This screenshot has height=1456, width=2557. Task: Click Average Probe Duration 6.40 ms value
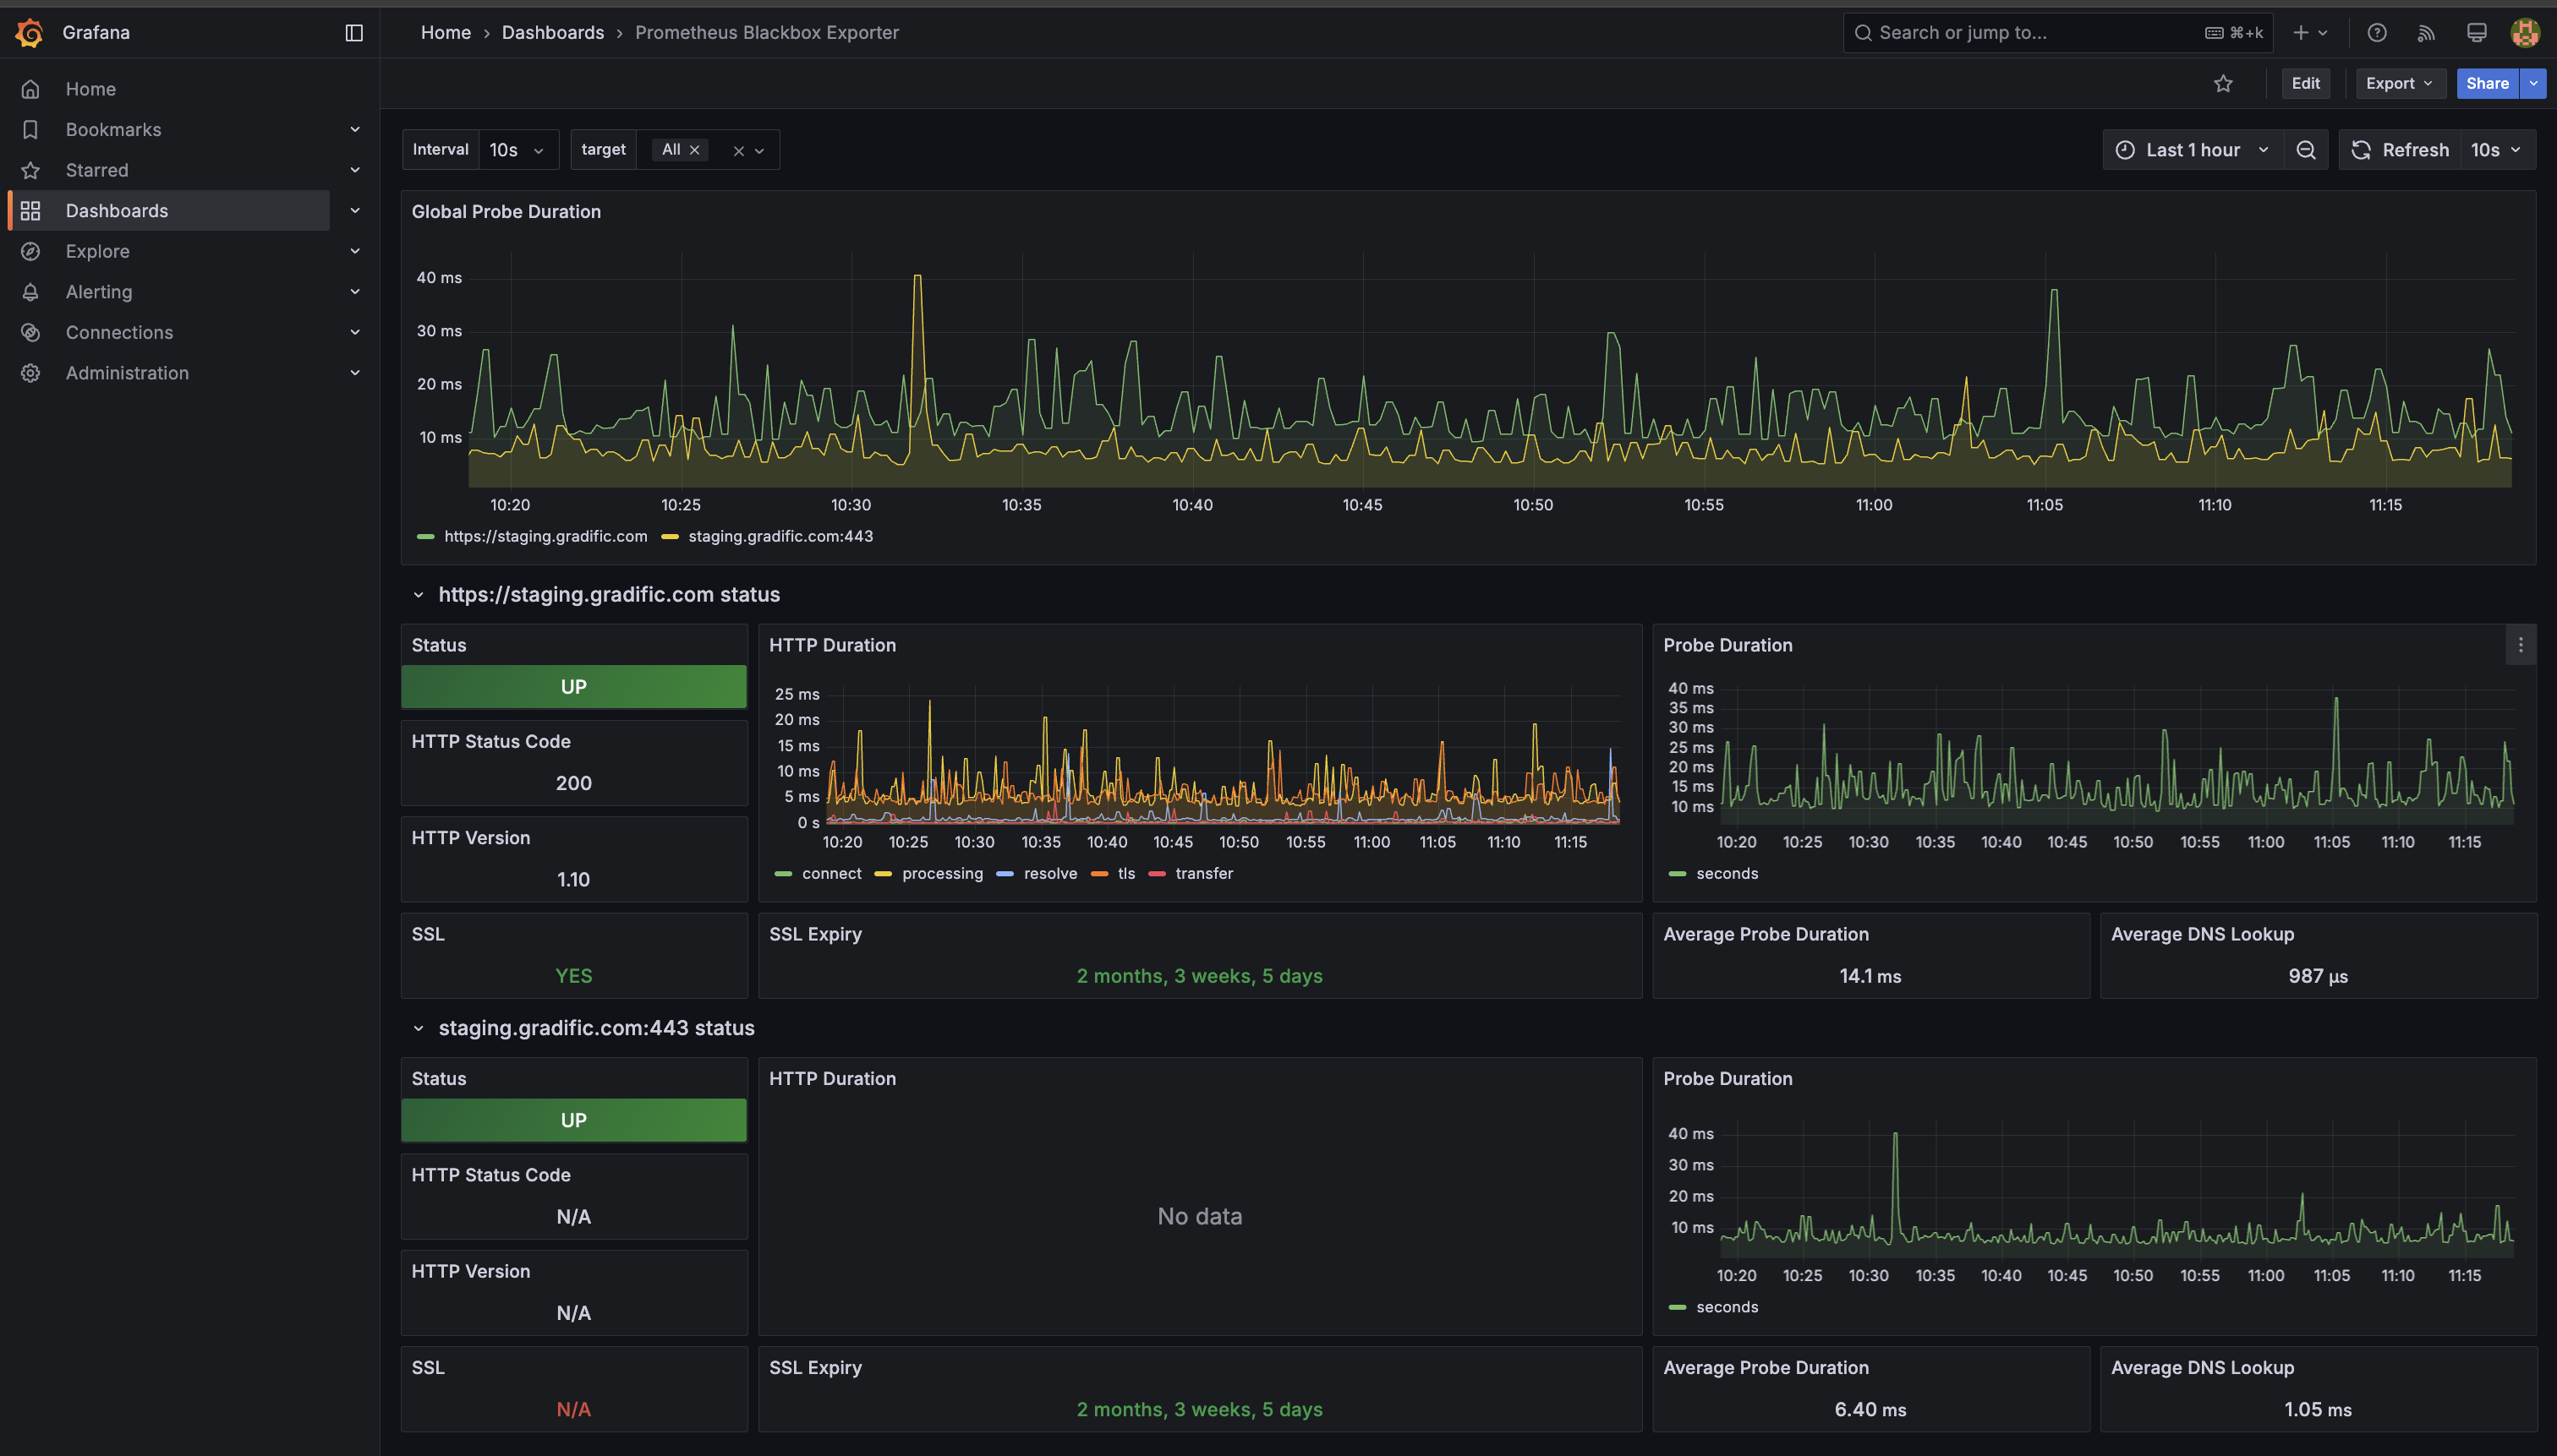click(x=1870, y=1410)
